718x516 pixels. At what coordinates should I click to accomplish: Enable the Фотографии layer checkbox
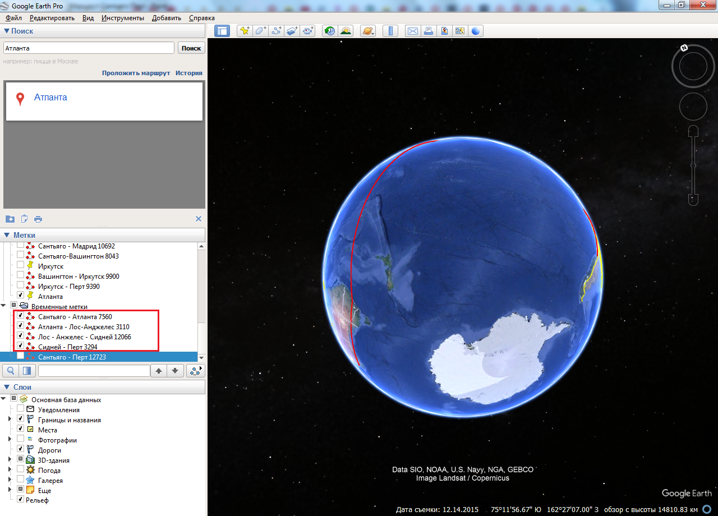click(x=21, y=440)
